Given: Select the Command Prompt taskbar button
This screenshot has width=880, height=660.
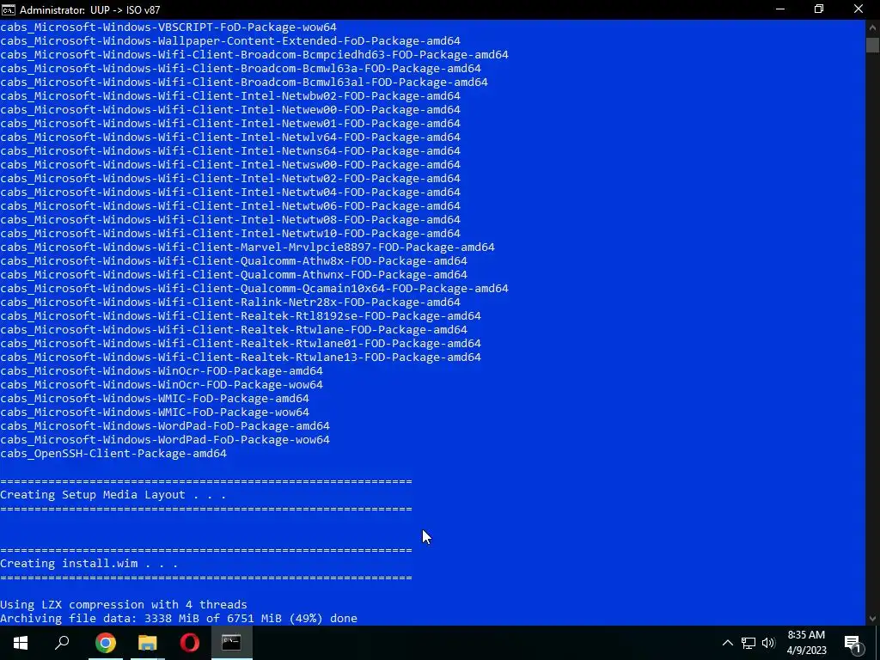Looking at the screenshot, I should tap(231, 643).
